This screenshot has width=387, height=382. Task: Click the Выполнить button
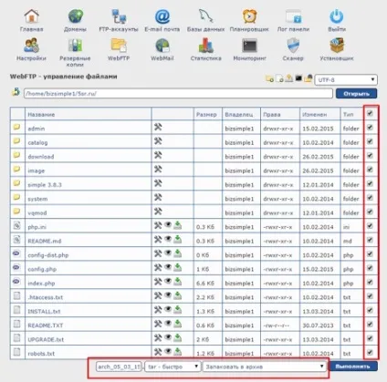[x=353, y=367]
